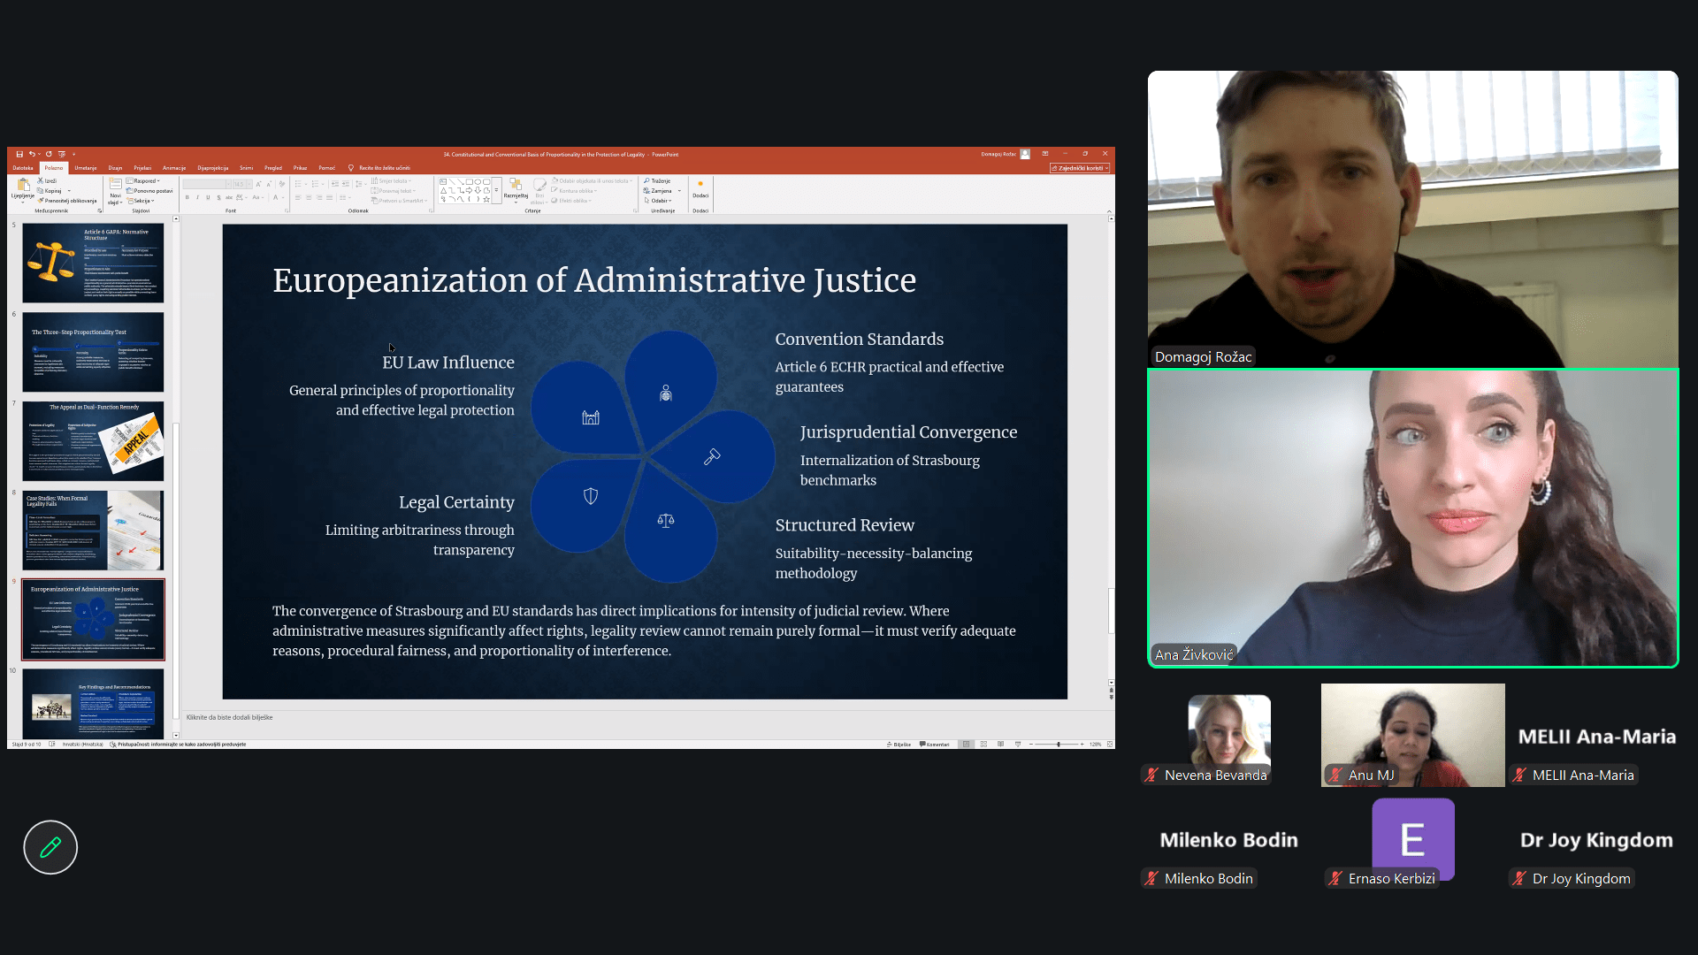
Task: Toggle the Komentari comments pane
Action: (934, 745)
